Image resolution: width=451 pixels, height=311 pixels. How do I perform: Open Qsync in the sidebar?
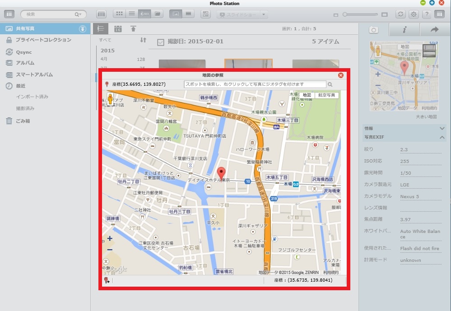[x=24, y=52]
